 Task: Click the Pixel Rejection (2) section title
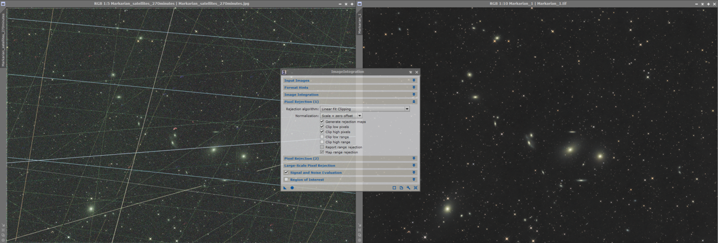click(x=302, y=158)
